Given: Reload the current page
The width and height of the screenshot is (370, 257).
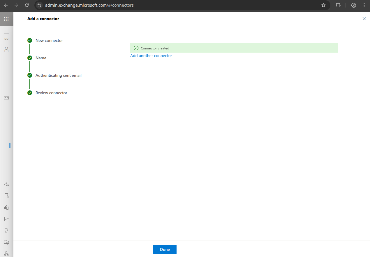Looking at the screenshot, I should pyautogui.click(x=27, y=5).
